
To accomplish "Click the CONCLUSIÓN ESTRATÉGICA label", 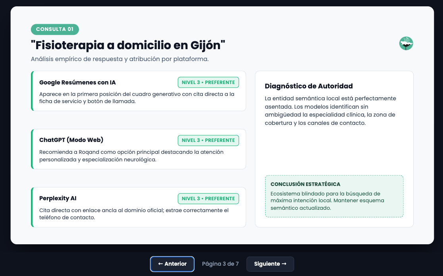I will (x=305, y=184).
